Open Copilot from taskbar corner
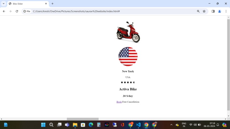 click(224, 125)
